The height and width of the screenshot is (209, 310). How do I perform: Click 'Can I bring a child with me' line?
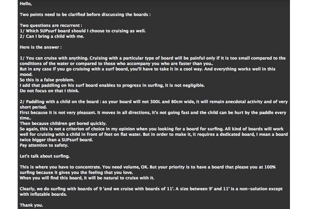(52, 36)
